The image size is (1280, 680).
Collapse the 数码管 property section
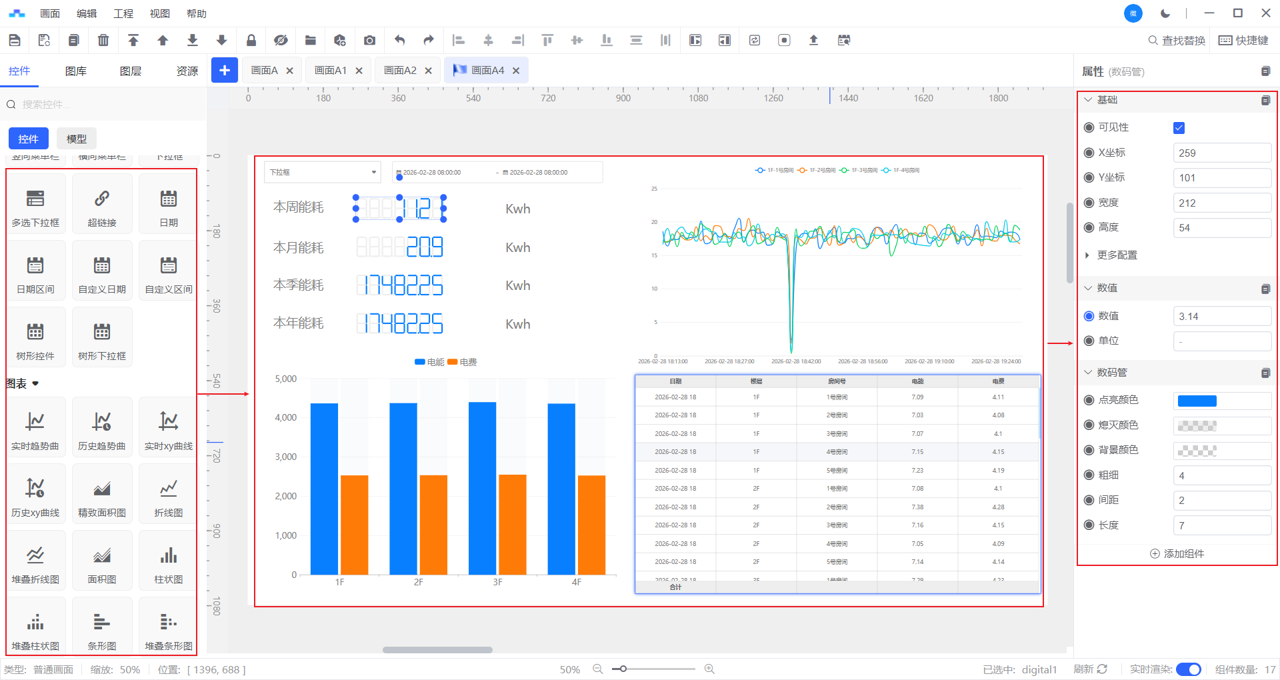pyautogui.click(x=1089, y=373)
